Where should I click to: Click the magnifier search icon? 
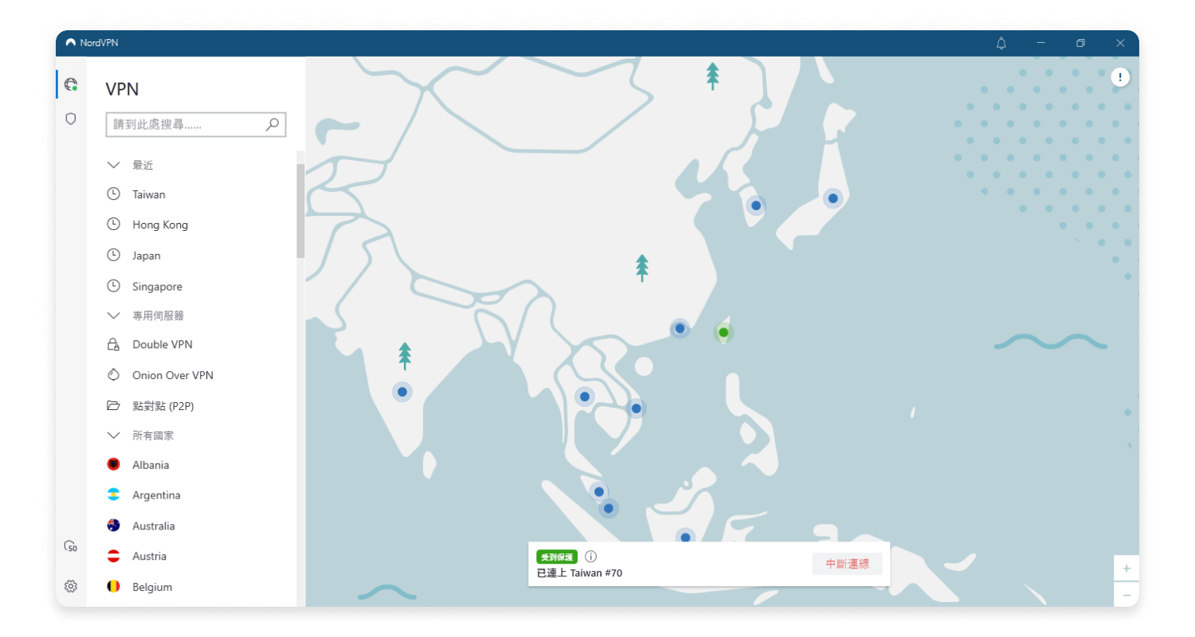272,124
